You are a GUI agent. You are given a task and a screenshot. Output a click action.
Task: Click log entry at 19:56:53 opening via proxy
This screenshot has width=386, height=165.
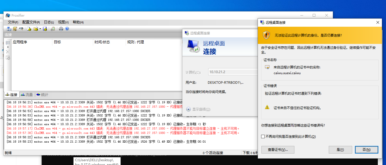tap(79, 111)
